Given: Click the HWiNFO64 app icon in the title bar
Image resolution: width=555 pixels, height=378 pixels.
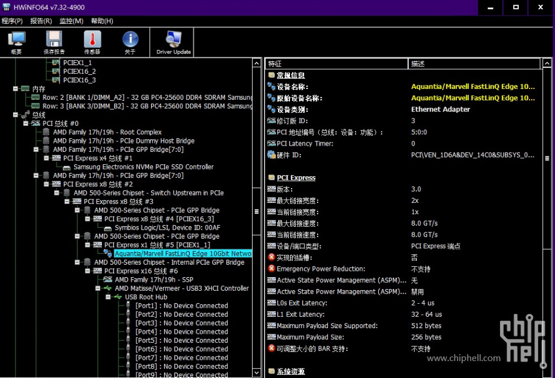Looking at the screenshot, I should (6, 7).
